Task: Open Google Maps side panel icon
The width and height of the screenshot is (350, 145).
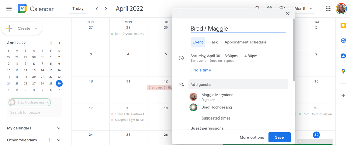Action: (x=343, y=71)
